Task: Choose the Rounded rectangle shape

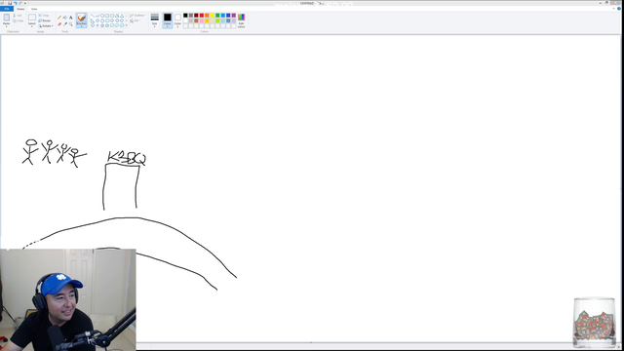Action: click(x=112, y=16)
